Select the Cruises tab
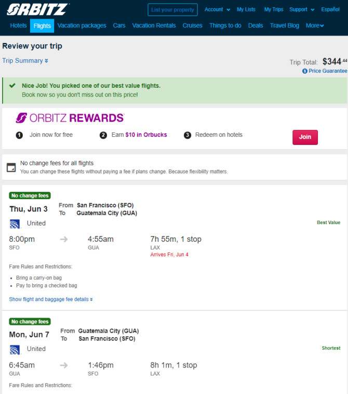The width and height of the screenshot is (348, 394). click(x=192, y=25)
